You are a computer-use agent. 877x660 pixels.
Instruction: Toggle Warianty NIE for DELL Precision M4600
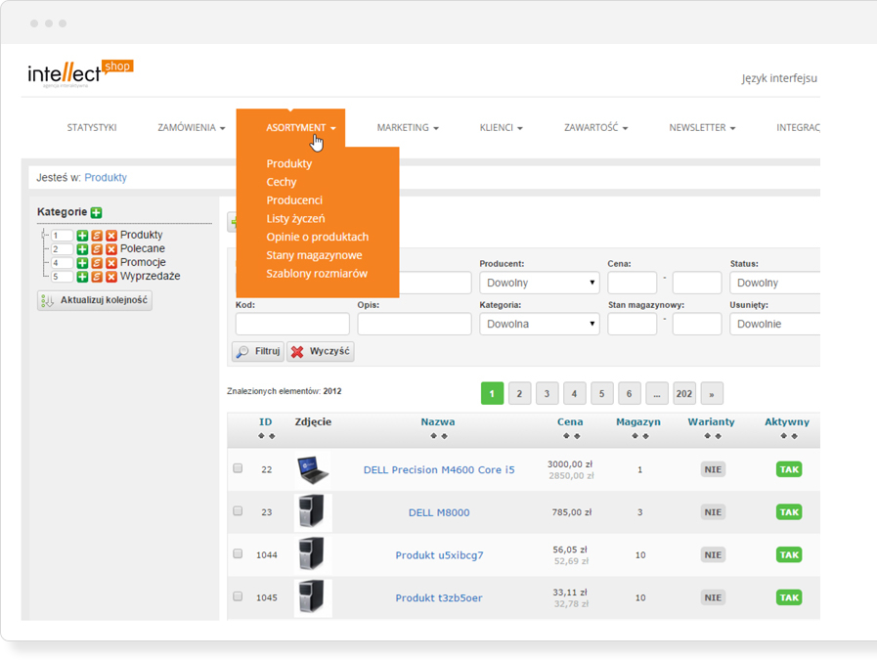[713, 469]
